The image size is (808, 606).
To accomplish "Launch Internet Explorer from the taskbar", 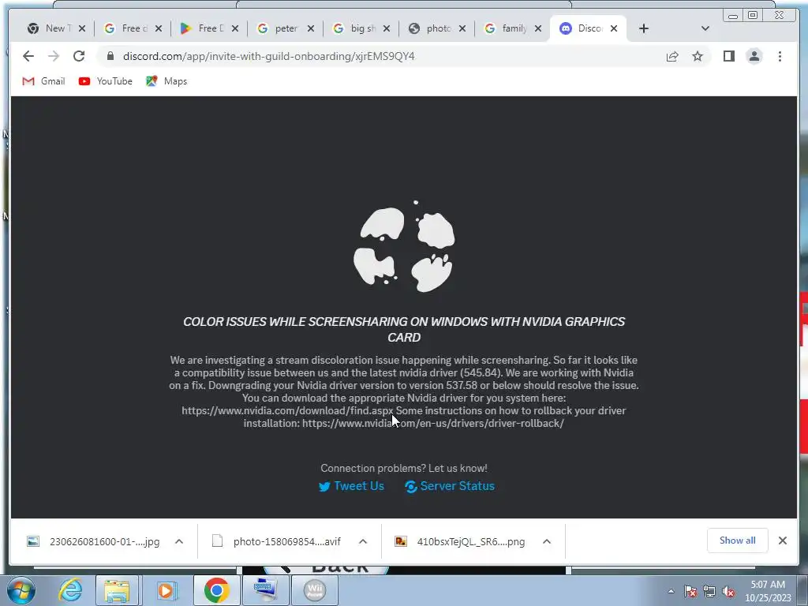I will pyautogui.click(x=69, y=590).
